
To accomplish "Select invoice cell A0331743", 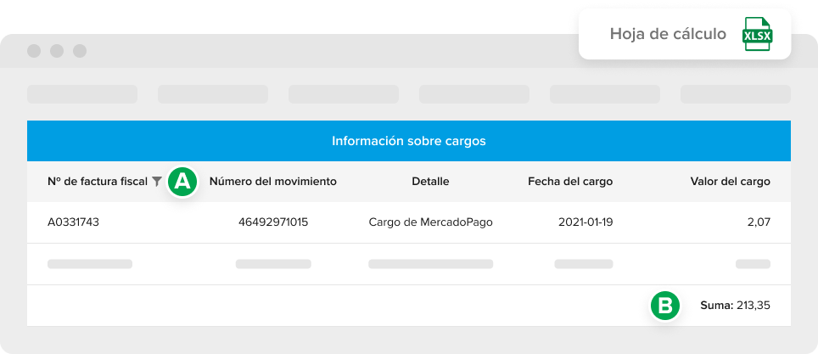I will (x=73, y=222).
